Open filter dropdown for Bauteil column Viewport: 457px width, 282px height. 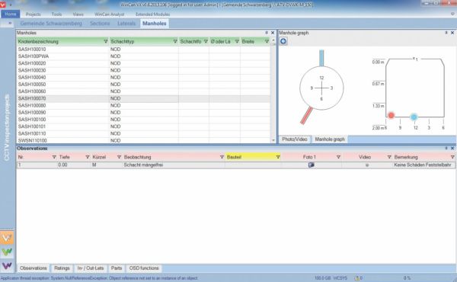pyautogui.click(x=278, y=157)
